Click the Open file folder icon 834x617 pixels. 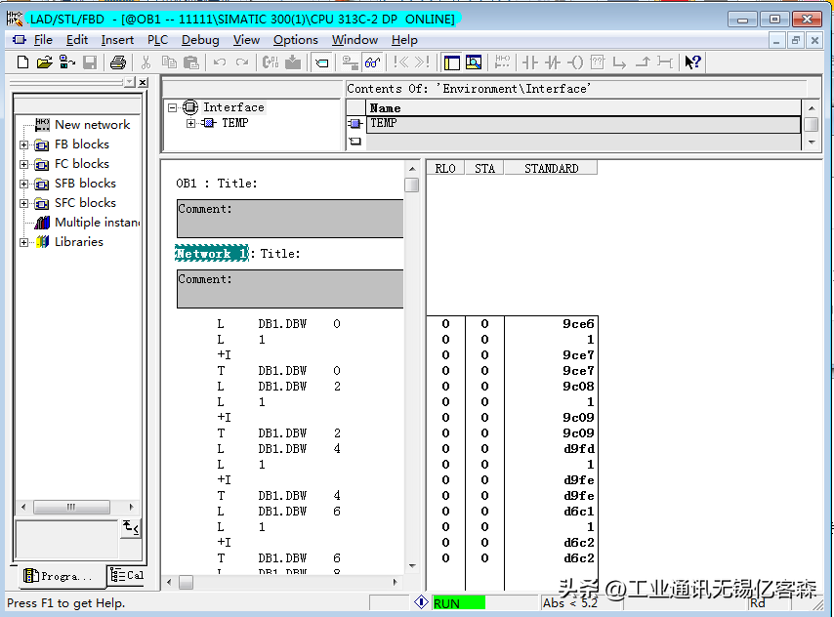(x=45, y=62)
